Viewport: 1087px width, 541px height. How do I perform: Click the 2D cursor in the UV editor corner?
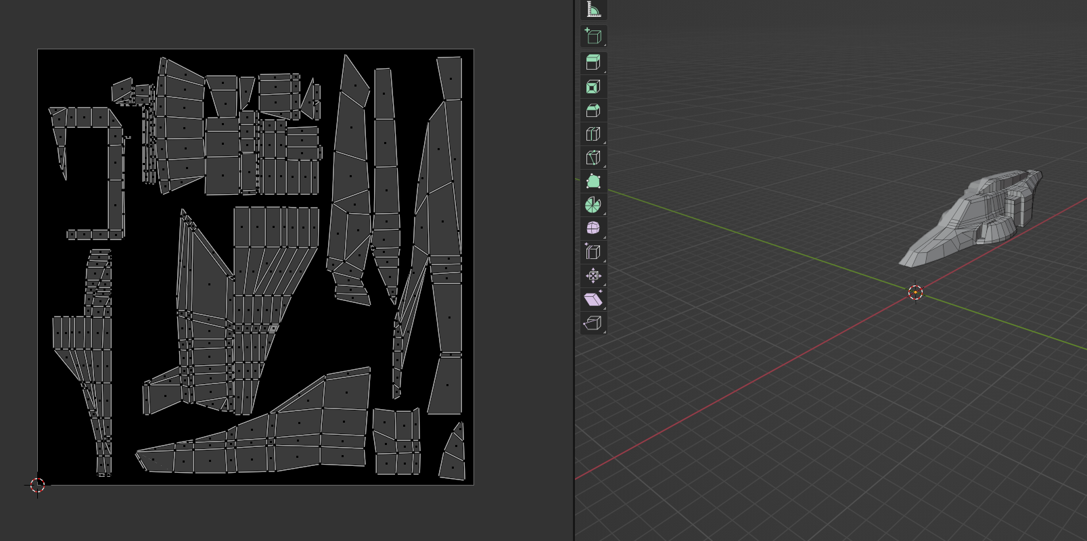pos(37,485)
